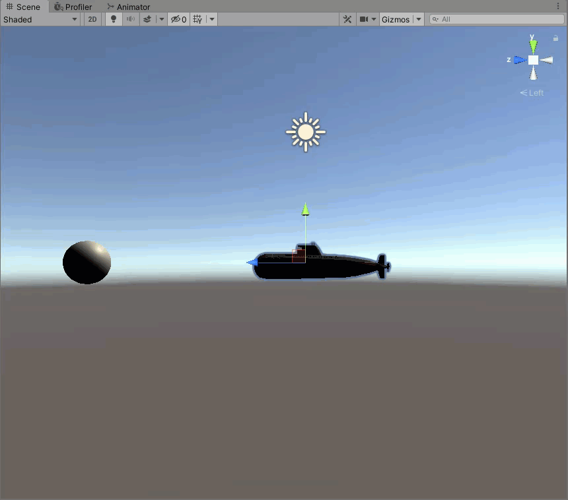Toggle scene lighting bulb icon

(114, 19)
